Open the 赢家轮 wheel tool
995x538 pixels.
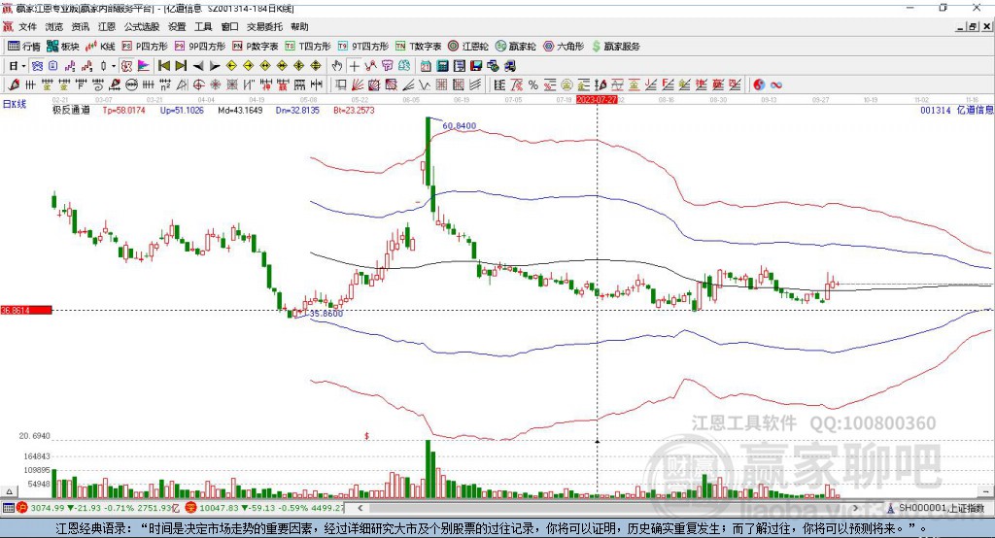[515, 47]
